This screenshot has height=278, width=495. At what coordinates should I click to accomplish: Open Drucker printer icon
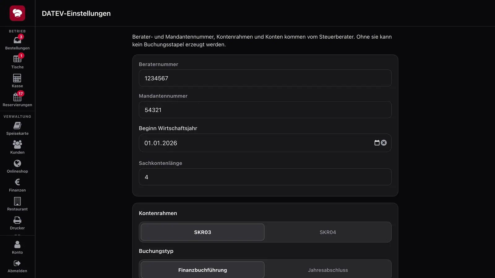point(17,220)
